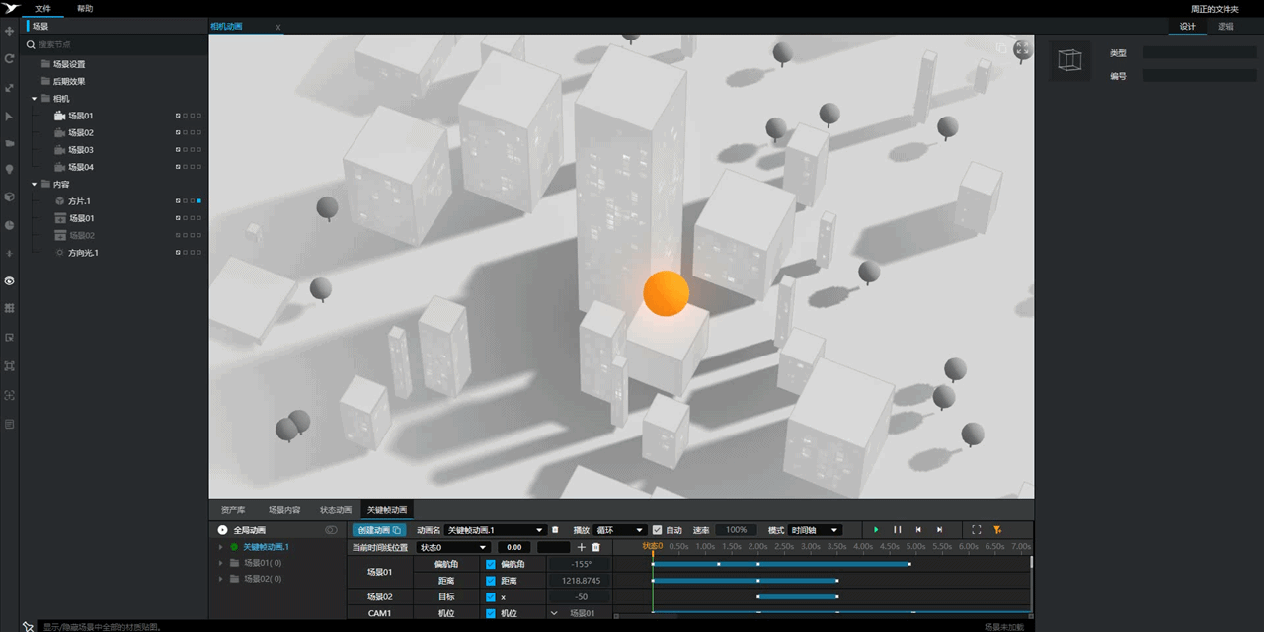Select the 场景03 camera node

(x=81, y=150)
